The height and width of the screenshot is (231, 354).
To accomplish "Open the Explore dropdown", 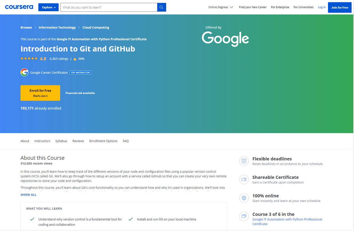I will pyautogui.click(x=48, y=7).
